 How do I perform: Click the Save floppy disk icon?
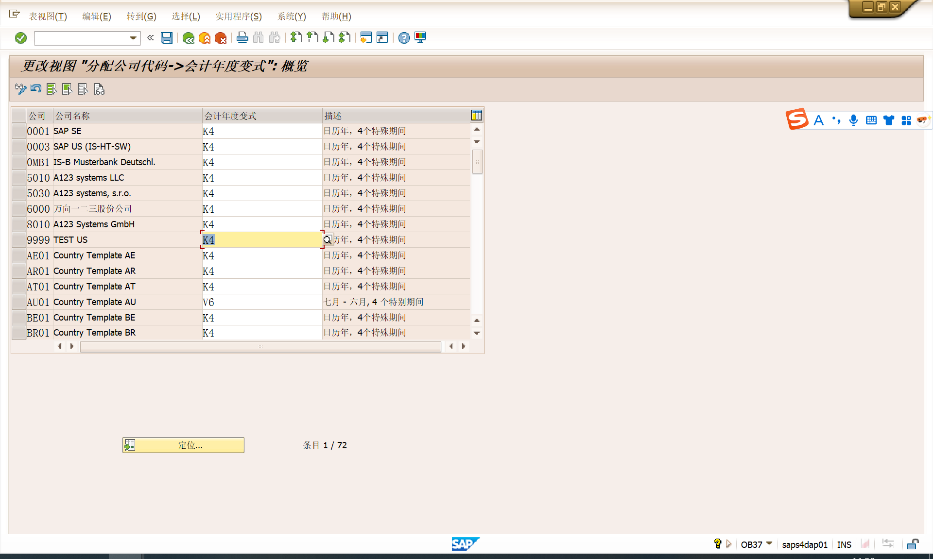tap(167, 38)
